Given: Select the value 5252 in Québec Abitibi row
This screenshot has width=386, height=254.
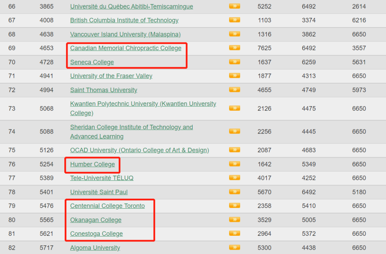Looking at the screenshot, I should [x=264, y=6].
